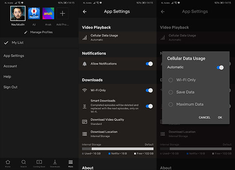The width and height of the screenshot is (235, 170).
Task: Confirm with OK in Cellular Data Usage dialog
Action: tap(220, 118)
